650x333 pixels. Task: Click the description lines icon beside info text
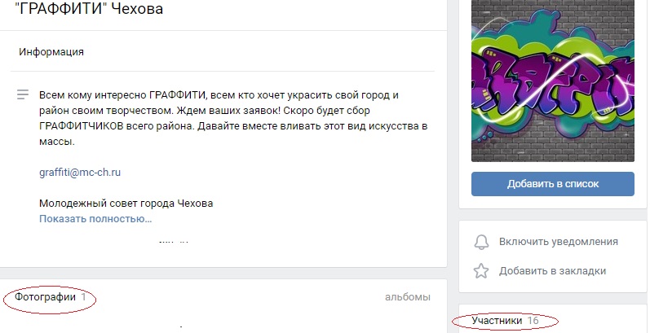[x=23, y=94]
